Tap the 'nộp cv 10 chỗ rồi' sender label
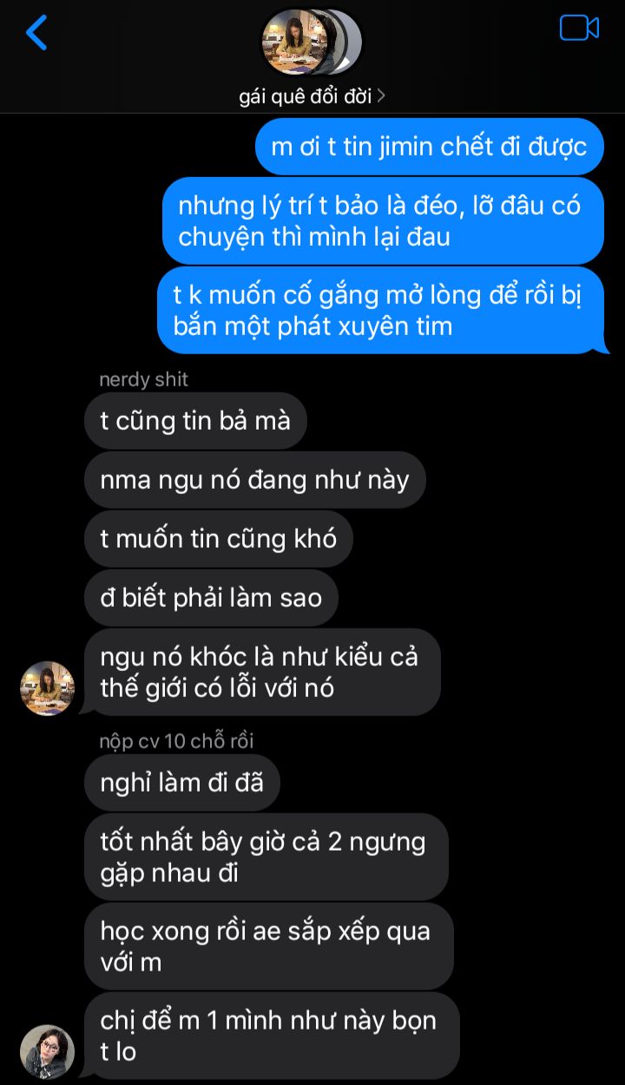This screenshot has width=625, height=1085. [x=176, y=741]
